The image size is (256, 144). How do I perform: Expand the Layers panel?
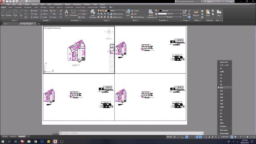107,20
